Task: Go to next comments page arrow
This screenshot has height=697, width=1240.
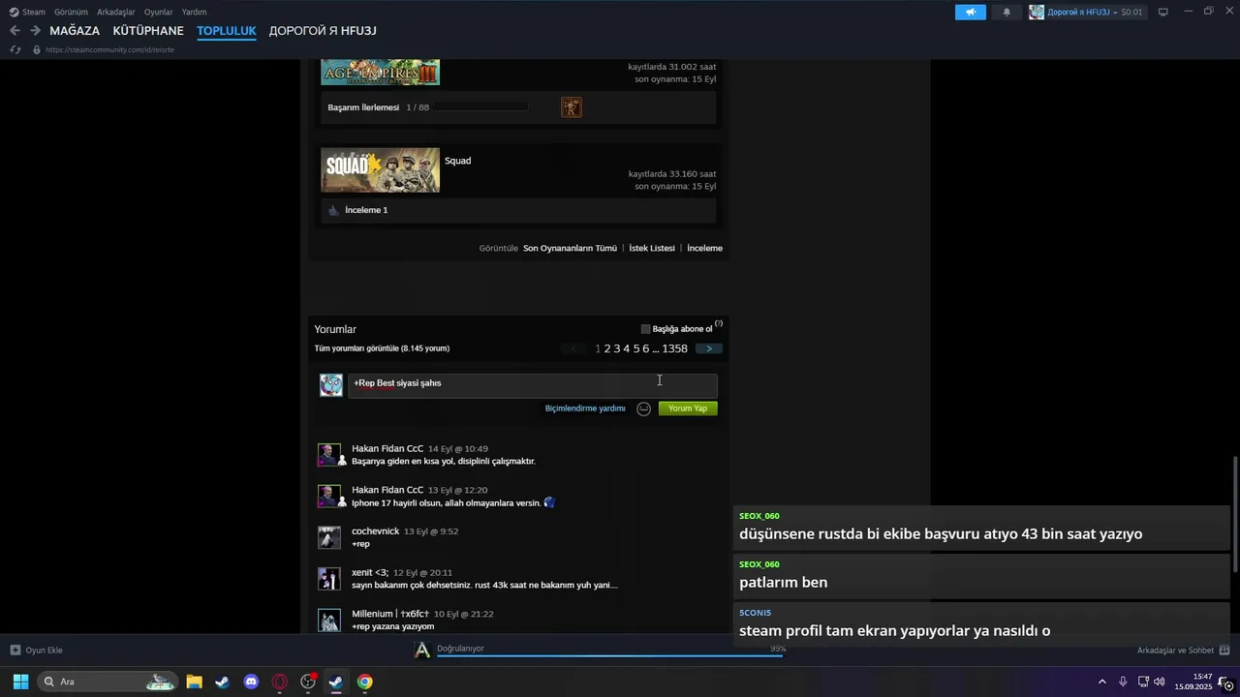Action: (x=709, y=348)
